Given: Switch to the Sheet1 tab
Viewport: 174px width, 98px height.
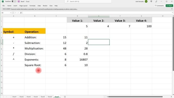Looking at the screenshot, I should pos(14,97).
